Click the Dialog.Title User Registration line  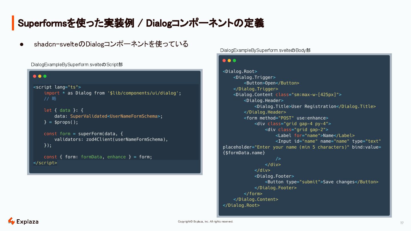pyautogui.click(x=315, y=106)
